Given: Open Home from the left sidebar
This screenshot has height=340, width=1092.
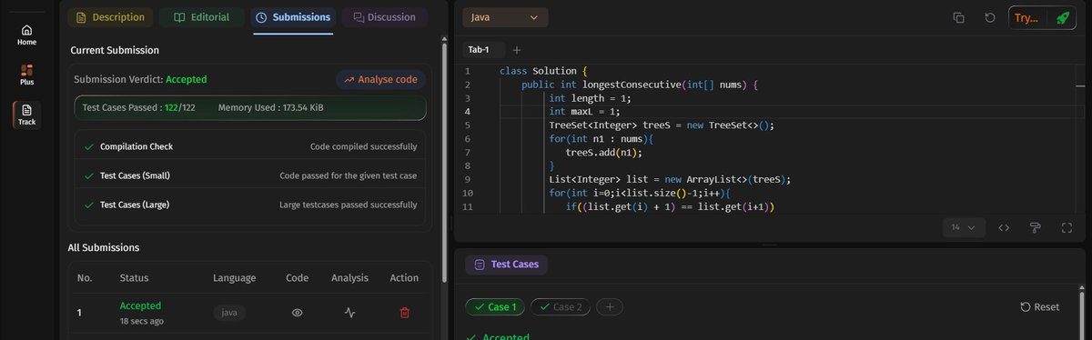Looking at the screenshot, I should click(26, 35).
